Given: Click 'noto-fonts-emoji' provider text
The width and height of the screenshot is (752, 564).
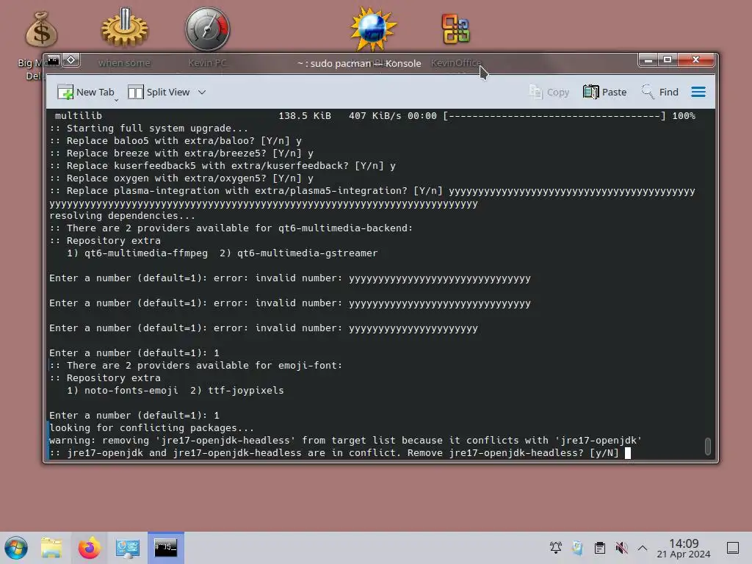Looking at the screenshot, I should tap(131, 391).
